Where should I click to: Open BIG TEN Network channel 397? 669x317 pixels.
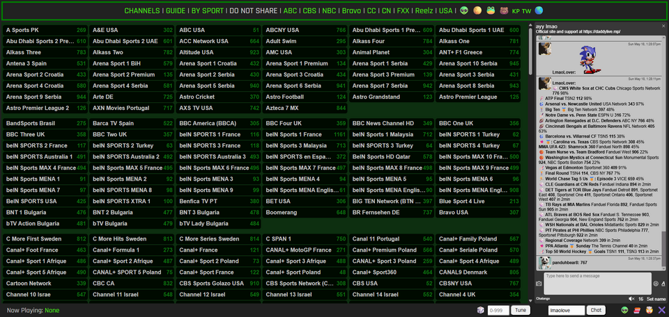click(x=392, y=202)
